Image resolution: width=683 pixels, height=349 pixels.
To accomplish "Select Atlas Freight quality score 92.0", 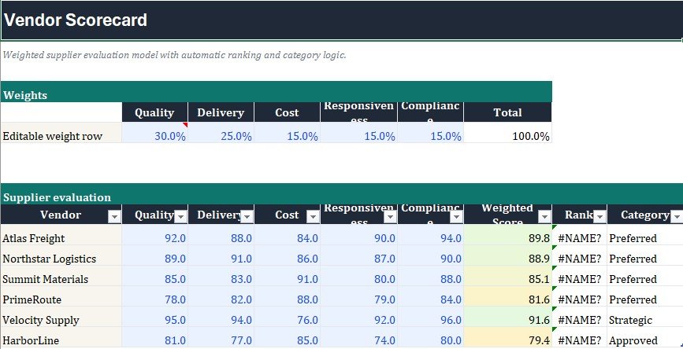I will coord(154,235).
